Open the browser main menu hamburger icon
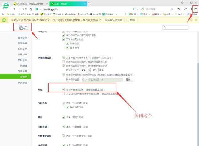This screenshot has width=199, height=146. tap(196, 9)
